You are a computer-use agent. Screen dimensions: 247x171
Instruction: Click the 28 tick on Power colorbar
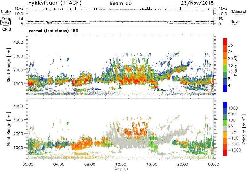(230, 45)
